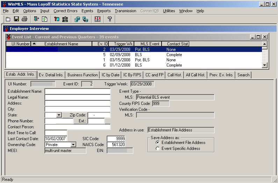Click the door with arrow toolbar icon
The image size is (278, 183).
tap(36, 19)
